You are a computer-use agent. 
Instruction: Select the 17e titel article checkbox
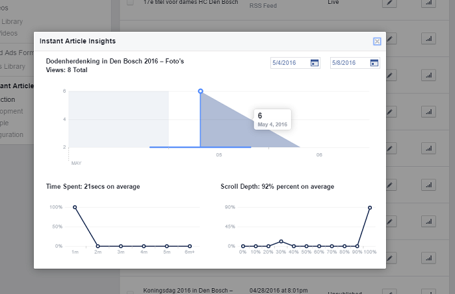point(130,3)
